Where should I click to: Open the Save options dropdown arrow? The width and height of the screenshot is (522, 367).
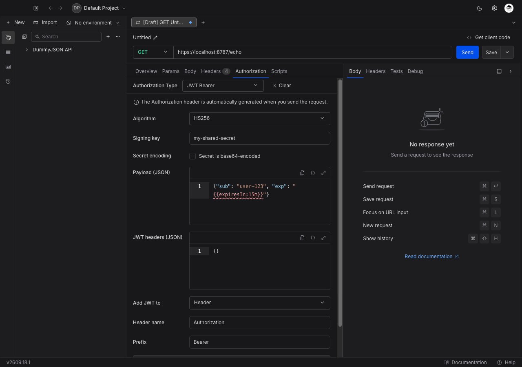tap(507, 52)
